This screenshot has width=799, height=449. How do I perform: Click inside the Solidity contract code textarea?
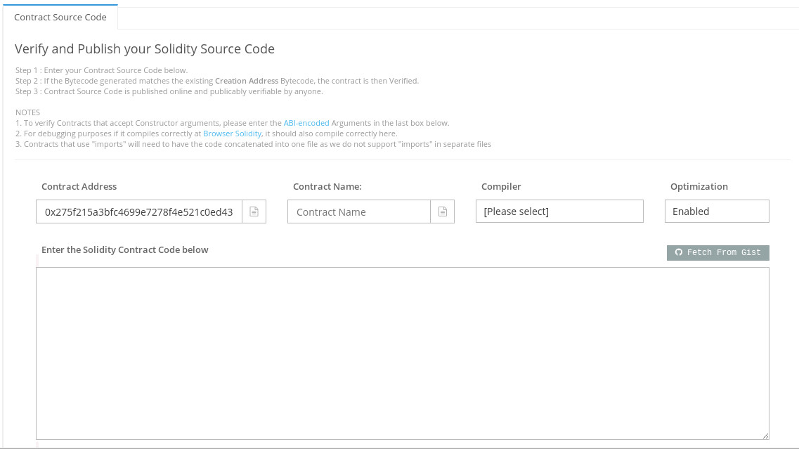pos(403,353)
